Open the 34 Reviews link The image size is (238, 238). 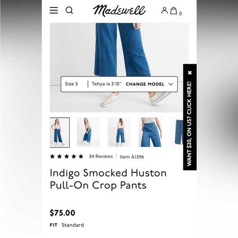(101, 156)
